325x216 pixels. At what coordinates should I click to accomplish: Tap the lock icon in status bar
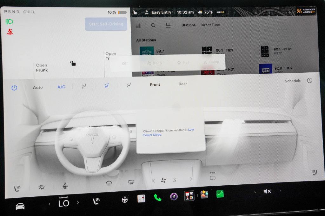135,12
